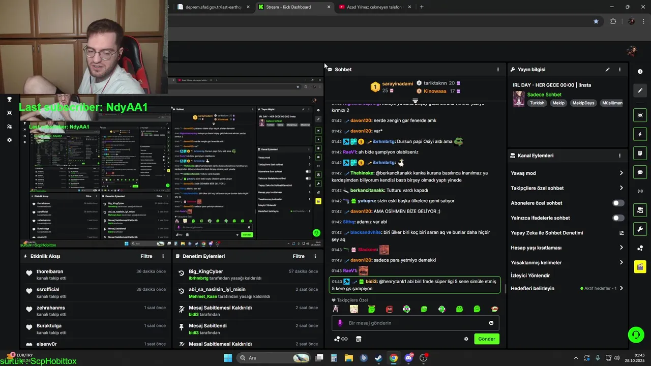Expand Yavaş mod options
This screenshot has height=366, width=651.
coord(621,173)
